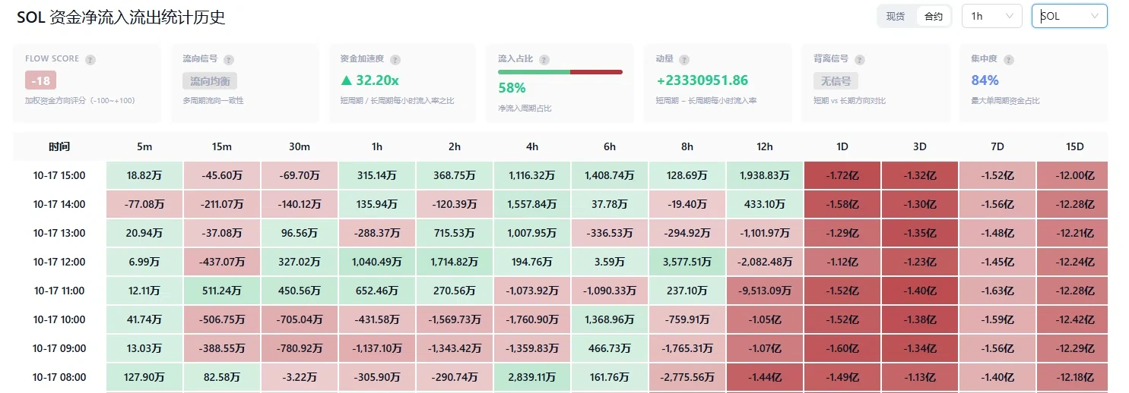This screenshot has width=1129, height=393.
Task: Select the 10-17 08:00 row time
Action: (59, 377)
